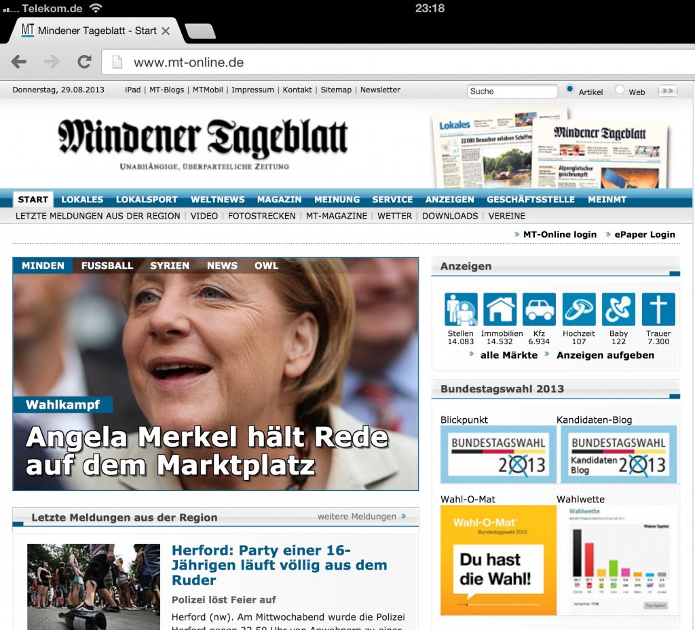Open the MT-MAGAZINE submenu link
This screenshot has width=695, height=630.
pos(337,216)
